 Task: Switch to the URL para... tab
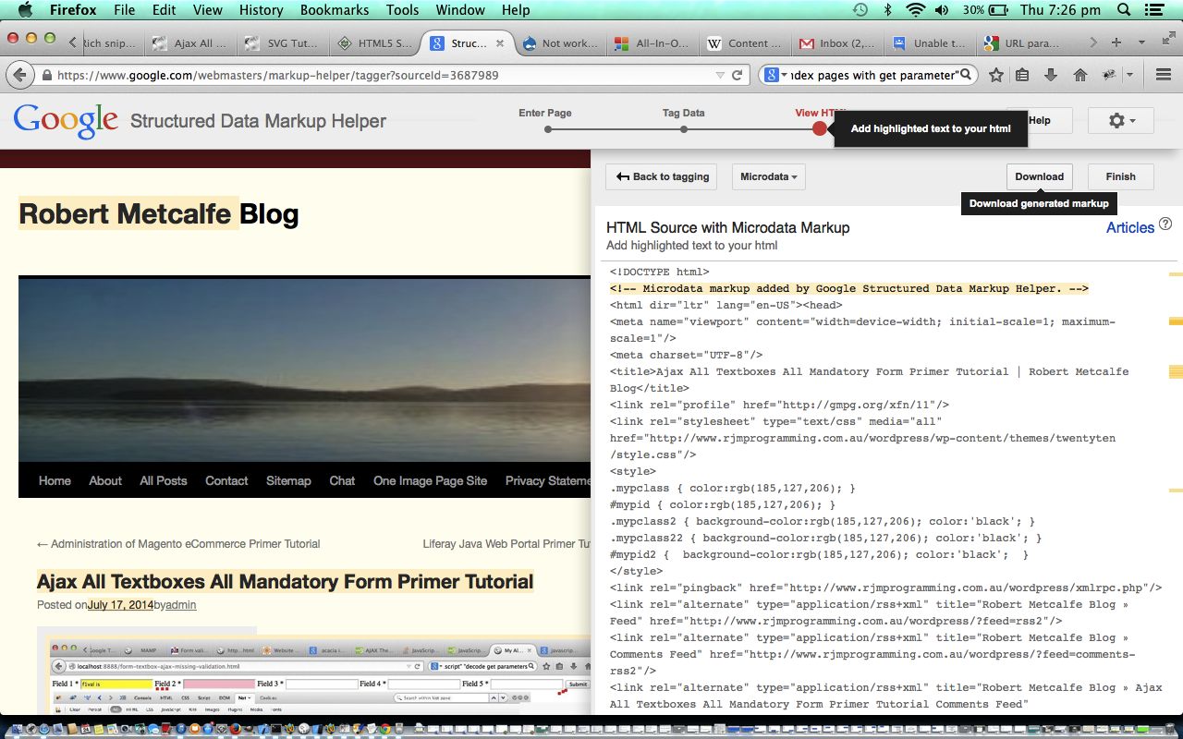pyautogui.click(x=1022, y=43)
